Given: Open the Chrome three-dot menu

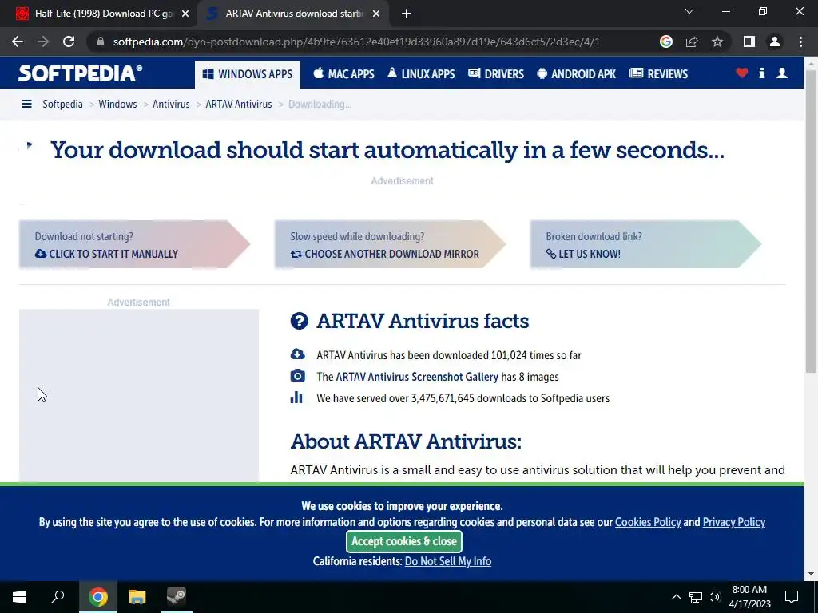Looking at the screenshot, I should 800,42.
